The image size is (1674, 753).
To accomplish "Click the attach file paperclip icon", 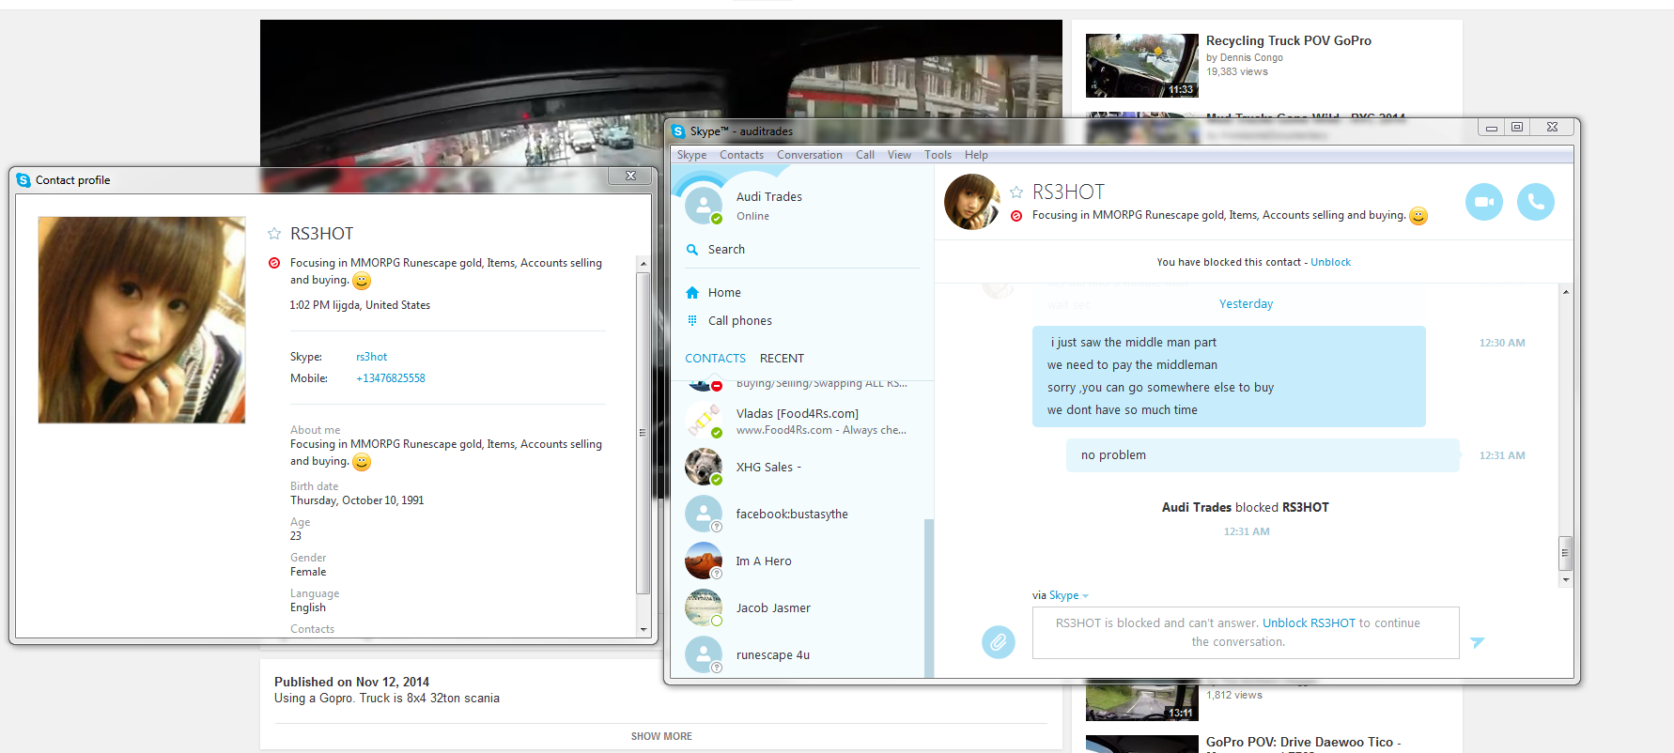I will click(999, 642).
